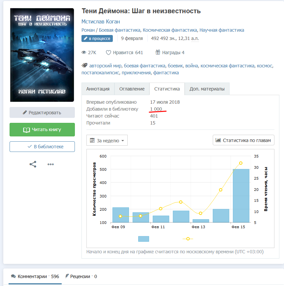
Task: Click the eye views icon showing 27K
Action: (84, 53)
